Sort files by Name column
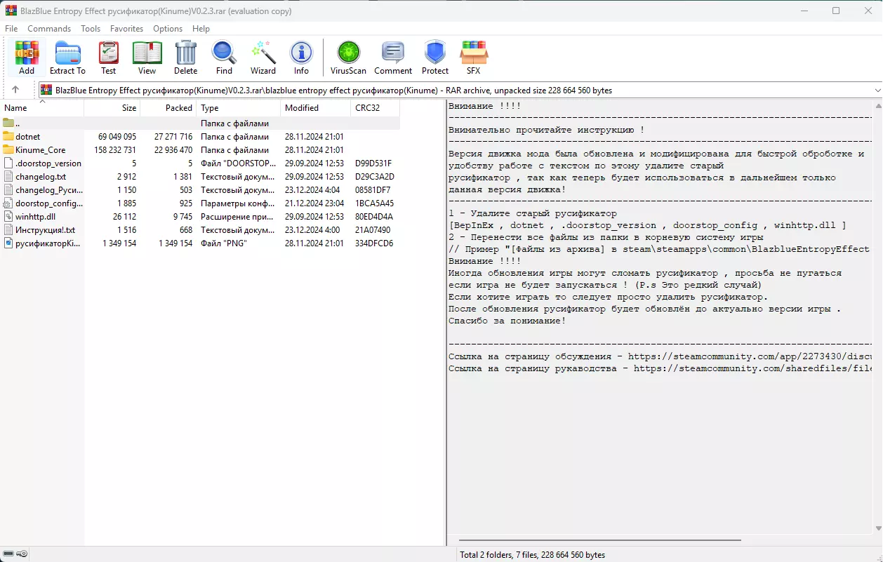This screenshot has width=883, height=562. (x=42, y=108)
